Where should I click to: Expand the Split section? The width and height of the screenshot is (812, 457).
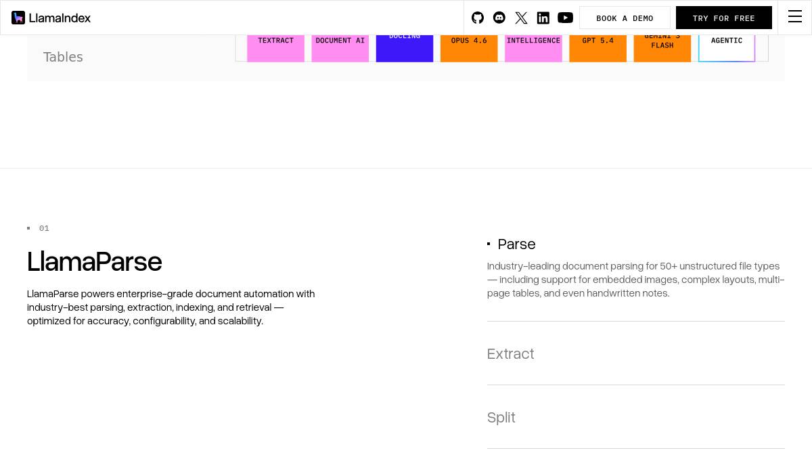point(501,418)
